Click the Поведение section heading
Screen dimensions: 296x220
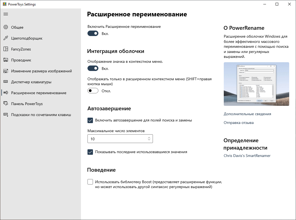pos(101,170)
